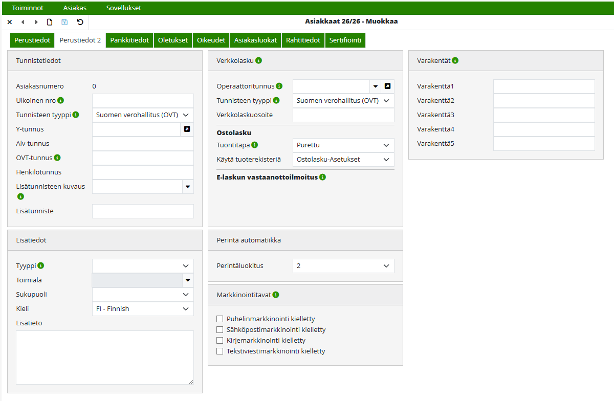
Task: Go to previous customer record arrow
Action: (23, 22)
